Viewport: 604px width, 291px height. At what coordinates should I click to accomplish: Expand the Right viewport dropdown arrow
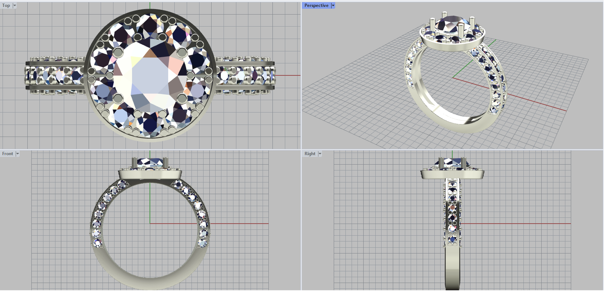pyautogui.click(x=320, y=154)
